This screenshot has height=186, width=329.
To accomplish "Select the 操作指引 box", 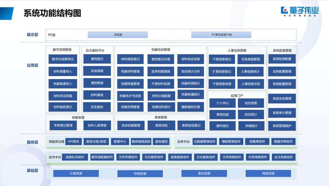I will pos(222,126).
